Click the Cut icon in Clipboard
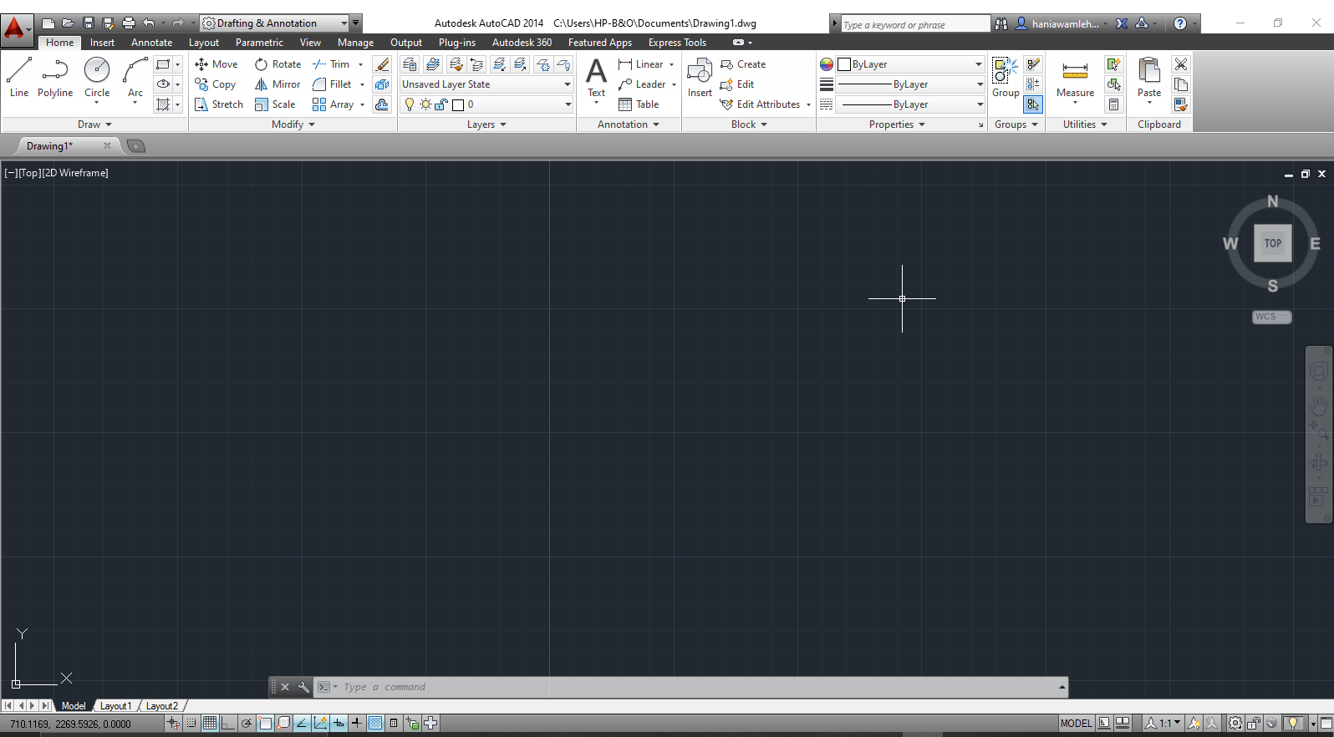Viewport: 1334px width, 737px height. pos(1180,64)
